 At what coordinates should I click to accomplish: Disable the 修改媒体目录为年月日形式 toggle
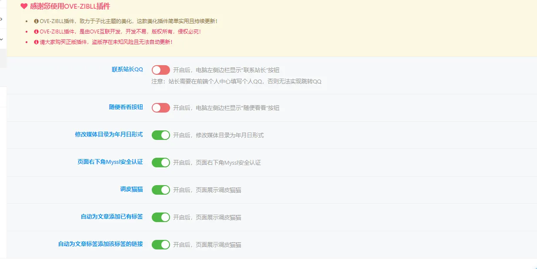(160, 135)
